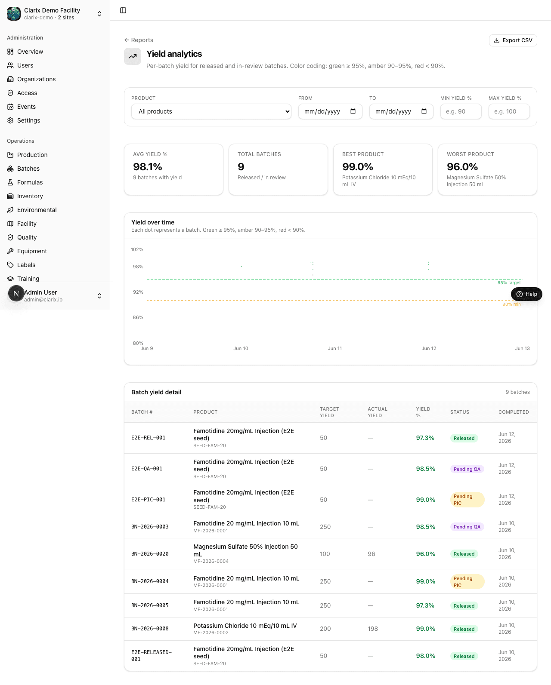Open Batches via its icon

[10, 169]
